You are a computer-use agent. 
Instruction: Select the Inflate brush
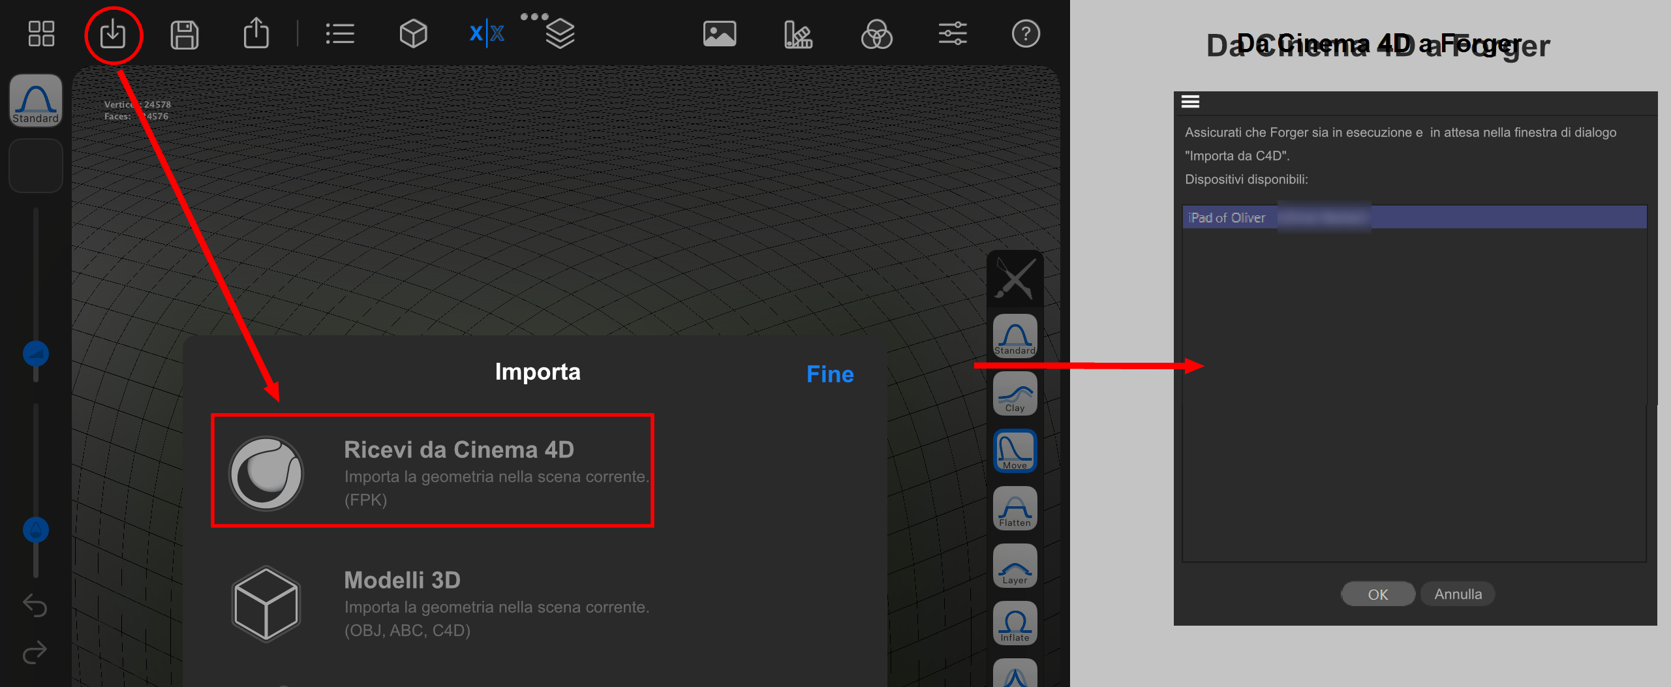pos(1015,622)
